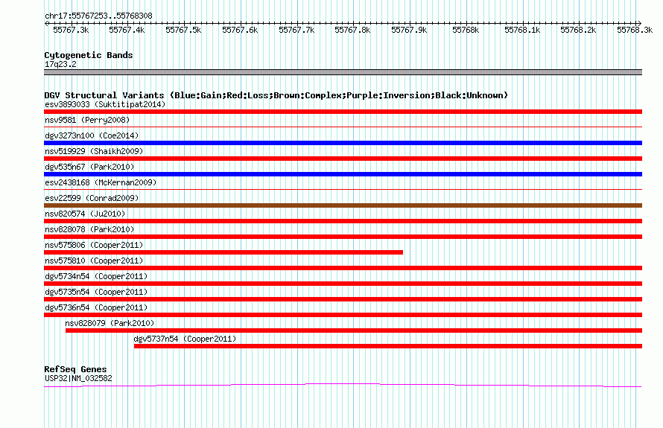Open dgv3273n100 (Coe2014) variant label
The image size is (663, 428).
[92, 135]
